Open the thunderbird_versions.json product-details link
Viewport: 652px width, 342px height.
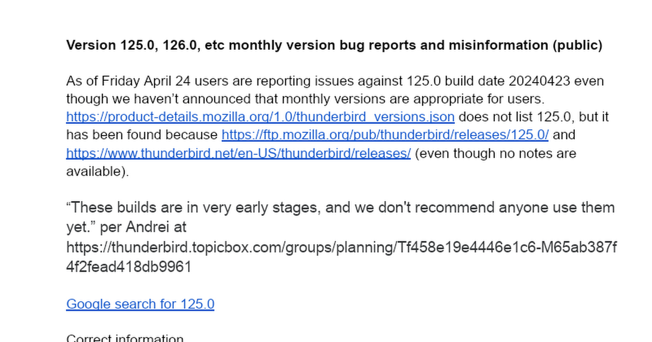(260, 117)
